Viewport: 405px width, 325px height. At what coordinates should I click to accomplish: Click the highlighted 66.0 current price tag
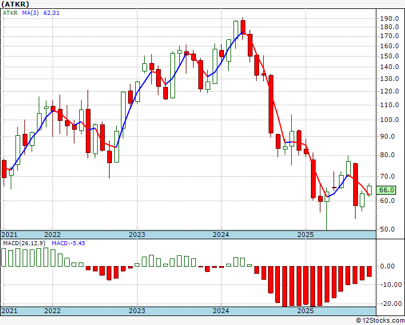(x=386, y=190)
